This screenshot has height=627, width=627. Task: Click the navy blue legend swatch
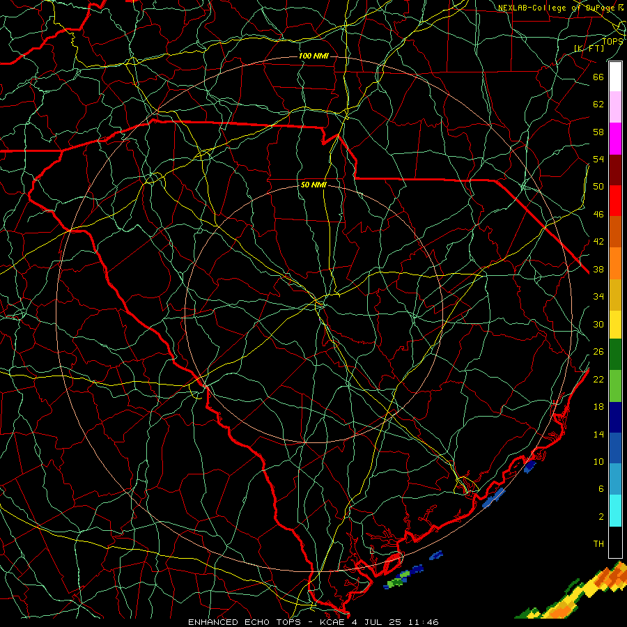[x=615, y=417]
